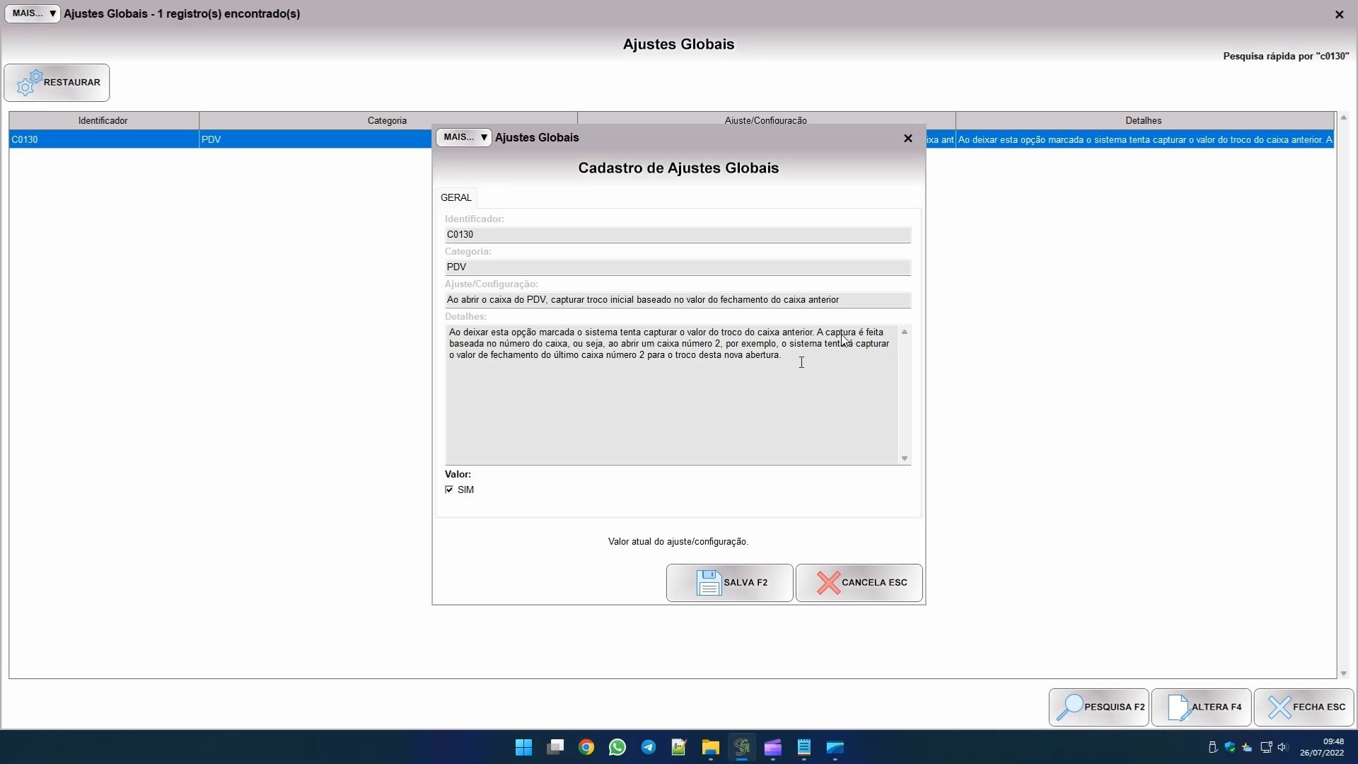Screen dimensions: 1358x764
Task: Select the GERAL tab
Action: 455,197
